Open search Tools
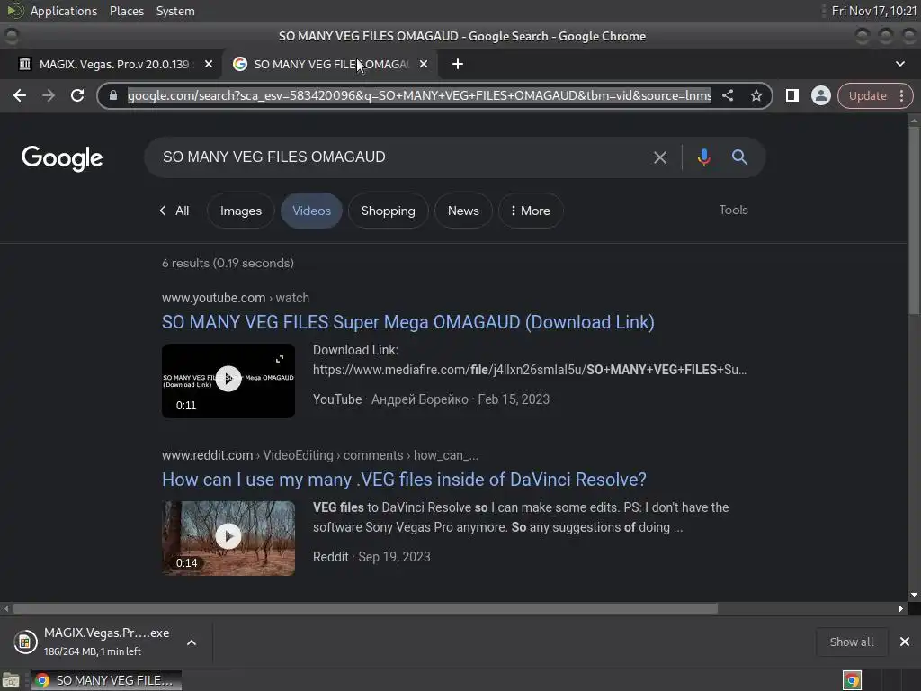Viewport: 921px width, 691px height. click(733, 210)
